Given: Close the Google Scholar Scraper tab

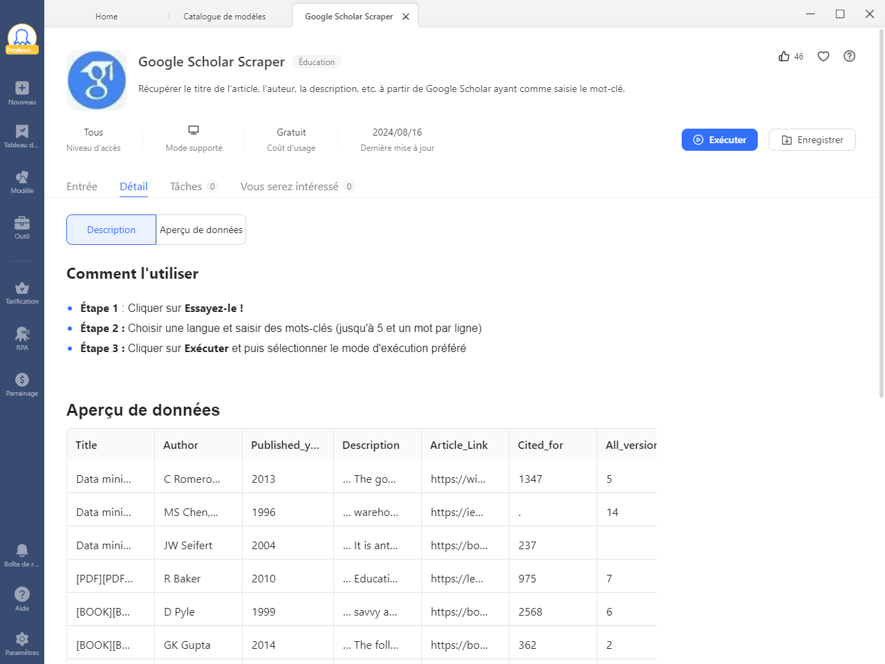Looking at the screenshot, I should click(x=406, y=17).
